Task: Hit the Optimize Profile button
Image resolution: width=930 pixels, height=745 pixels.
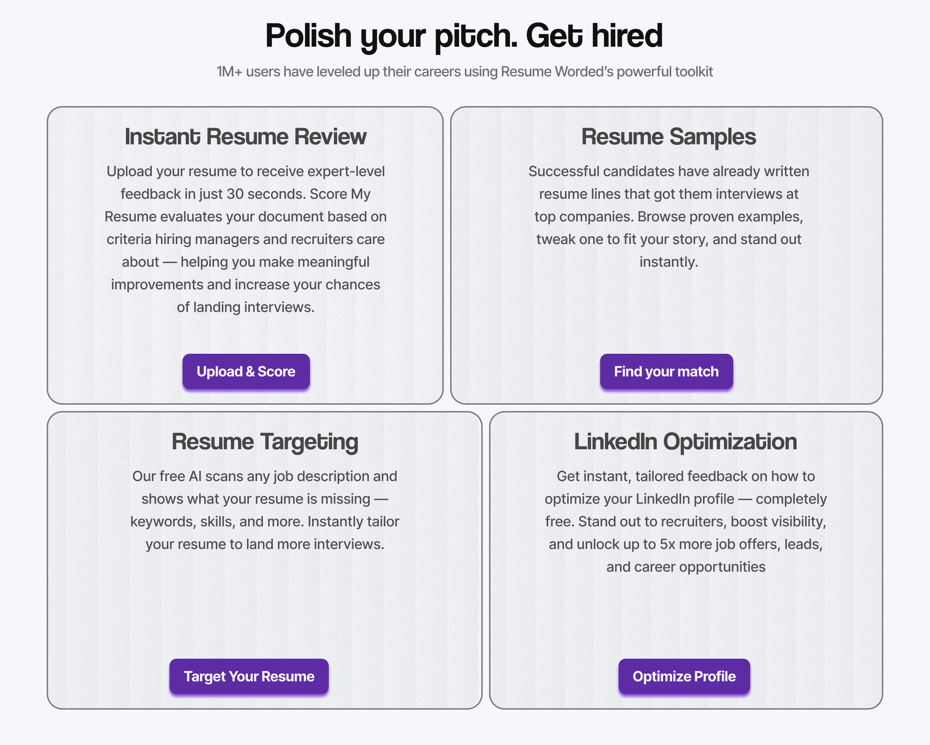Action: point(684,676)
